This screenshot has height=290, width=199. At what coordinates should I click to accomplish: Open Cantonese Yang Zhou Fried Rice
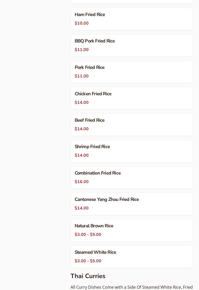[107, 200]
